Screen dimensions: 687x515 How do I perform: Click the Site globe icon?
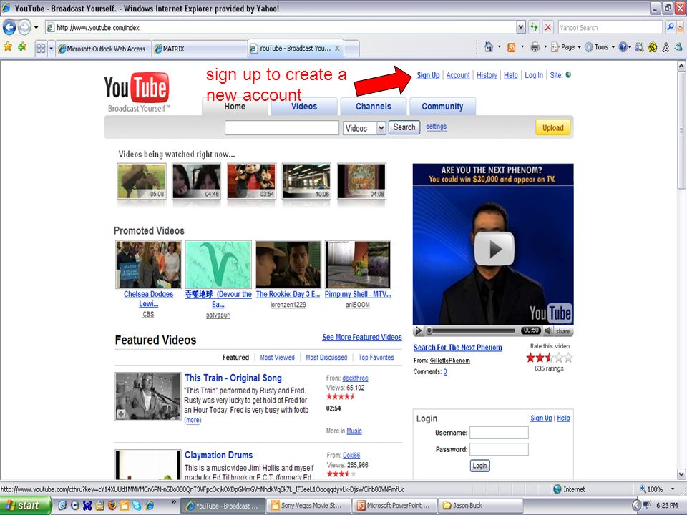[568, 75]
